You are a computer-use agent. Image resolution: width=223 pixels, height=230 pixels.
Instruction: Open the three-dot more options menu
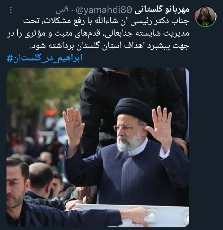(x=11, y=10)
